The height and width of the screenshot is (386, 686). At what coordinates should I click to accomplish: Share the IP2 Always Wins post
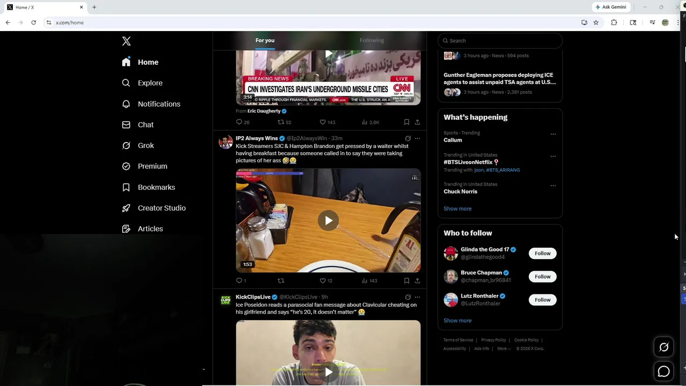(417, 280)
